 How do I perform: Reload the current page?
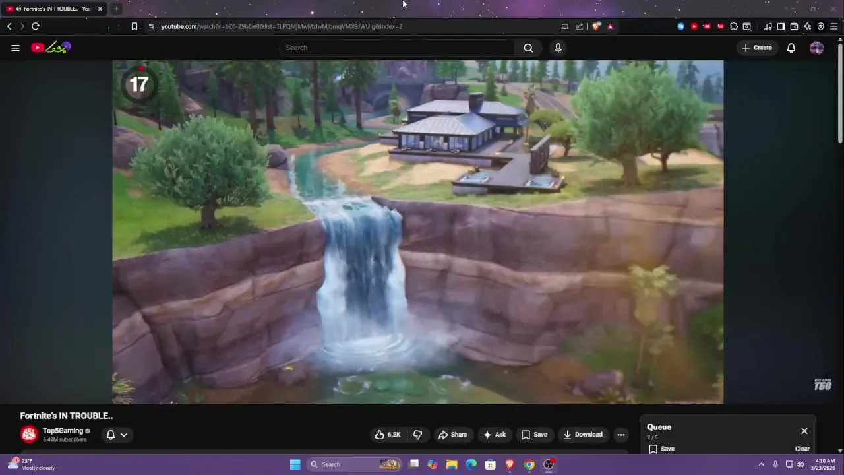36,26
